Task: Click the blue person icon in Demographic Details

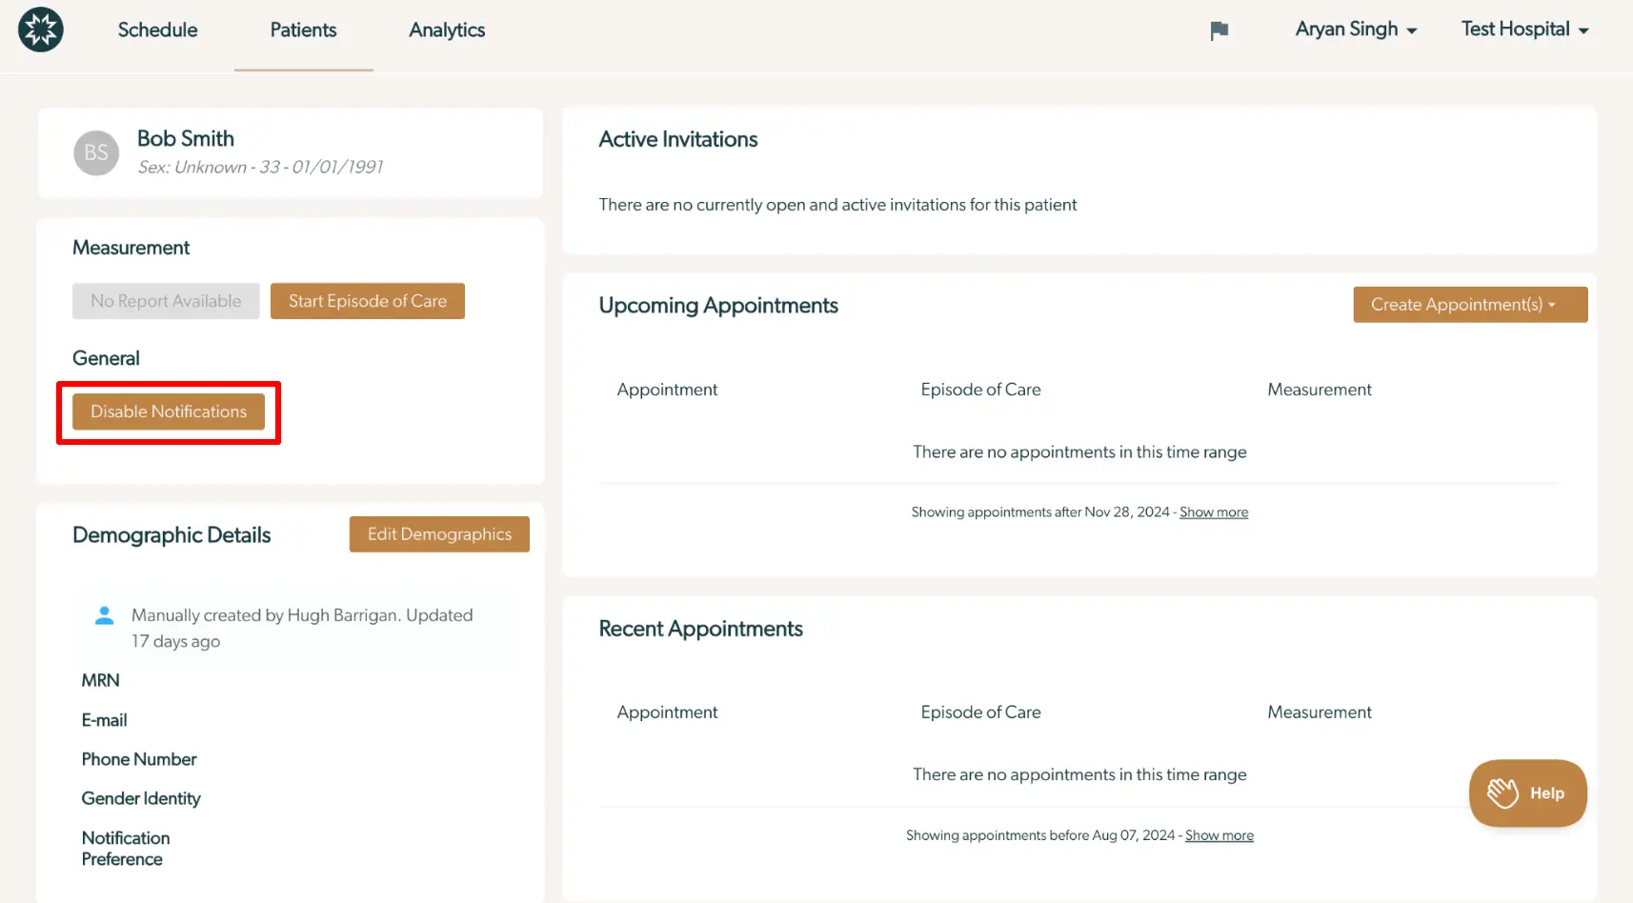Action: tap(104, 614)
